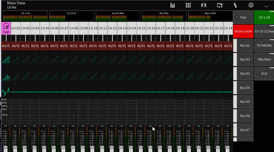Viewport: 274px width, 152px height.
Task: Open the more options ellipsis menu
Action: [x=266, y=6]
